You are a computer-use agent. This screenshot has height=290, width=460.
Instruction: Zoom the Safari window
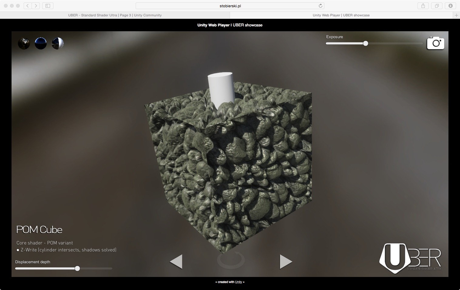click(18, 6)
